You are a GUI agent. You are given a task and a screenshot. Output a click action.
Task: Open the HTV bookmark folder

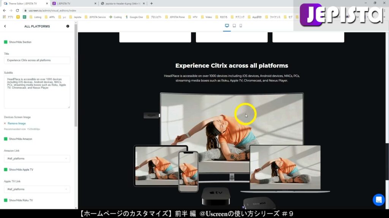tap(193, 17)
